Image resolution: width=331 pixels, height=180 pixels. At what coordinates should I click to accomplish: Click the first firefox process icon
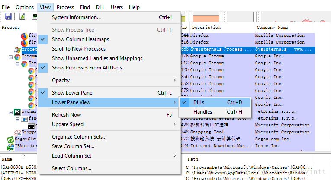24,36
